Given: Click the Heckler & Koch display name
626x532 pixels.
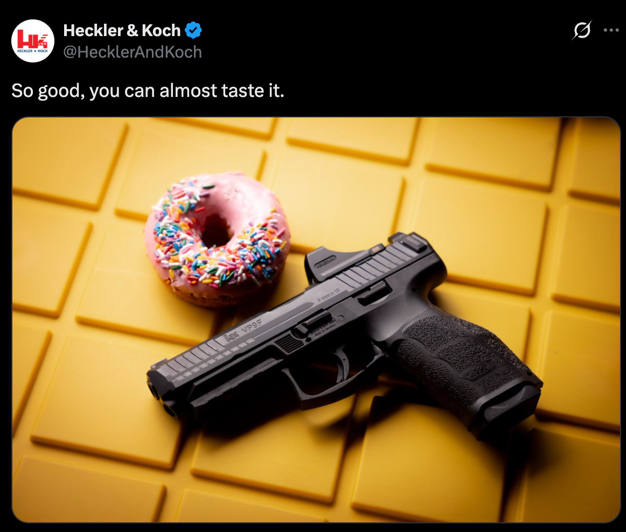Looking at the screenshot, I should click(122, 30).
